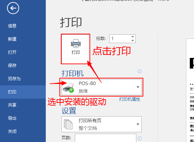Open the 信息 (Info) menu item
This screenshot has height=142, width=194.
[12, 26]
